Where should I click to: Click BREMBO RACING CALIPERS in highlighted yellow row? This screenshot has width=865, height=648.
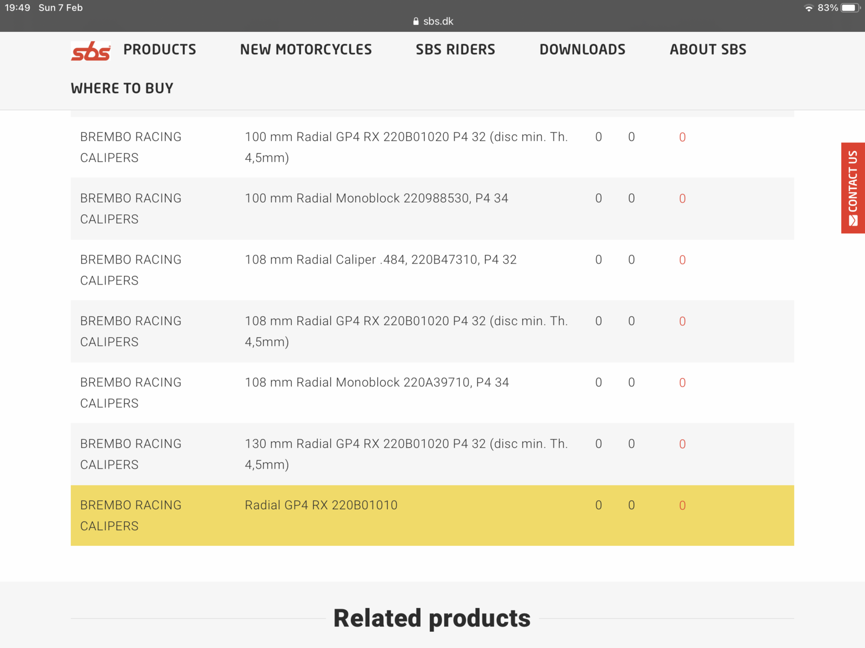(131, 516)
